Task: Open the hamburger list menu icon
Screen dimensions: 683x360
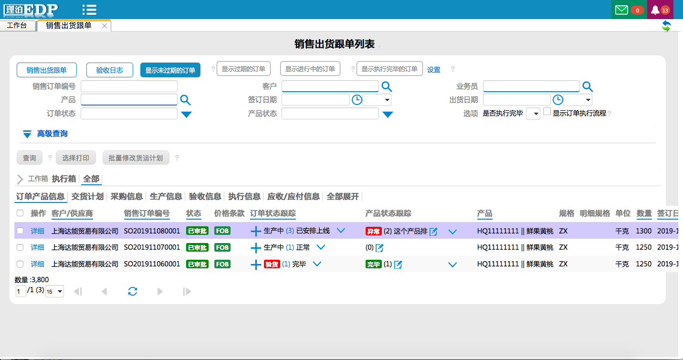Action: click(x=89, y=10)
